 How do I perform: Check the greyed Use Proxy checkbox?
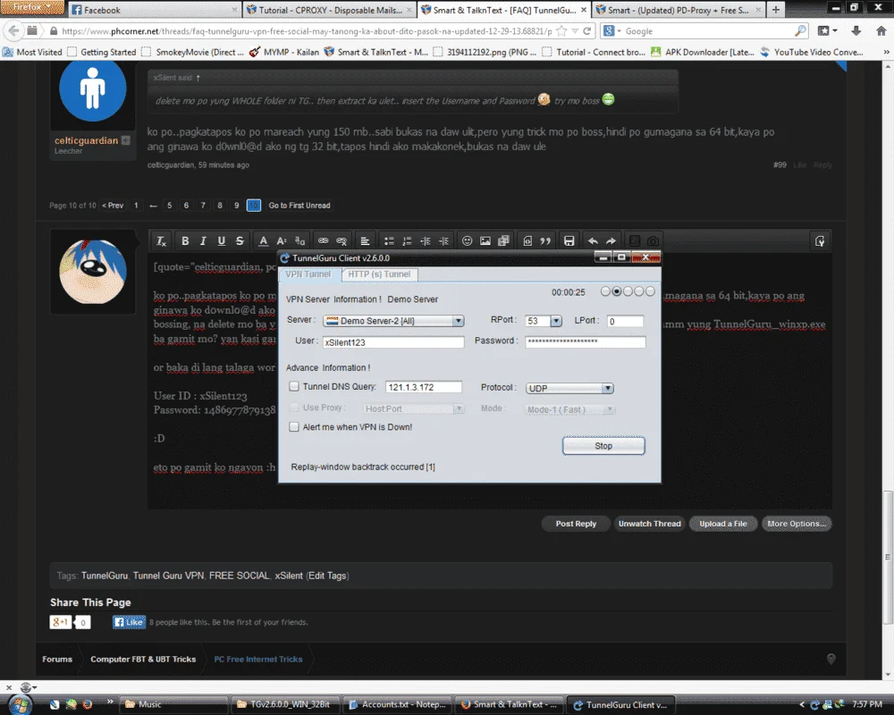pyautogui.click(x=293, y=408)
